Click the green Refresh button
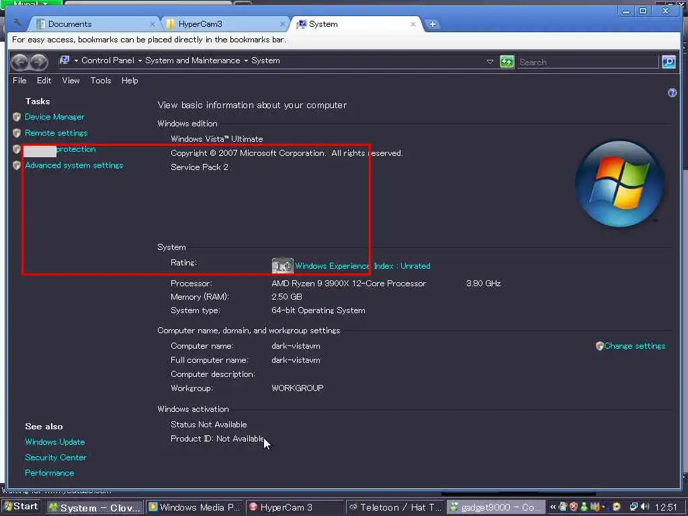688x516 pixels. point(507,62)
